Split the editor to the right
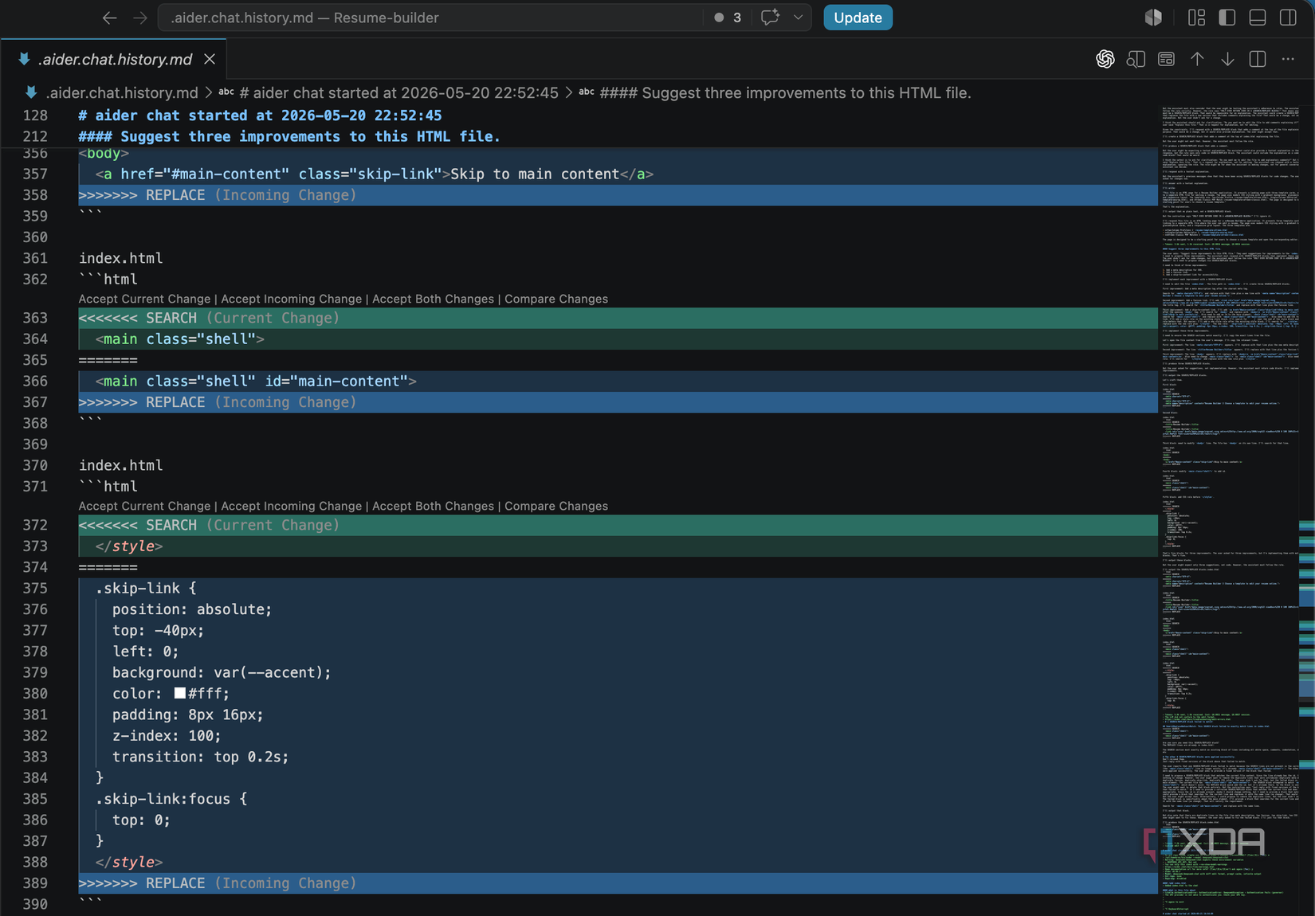 pyautogui.click(x=1258, y=59)
